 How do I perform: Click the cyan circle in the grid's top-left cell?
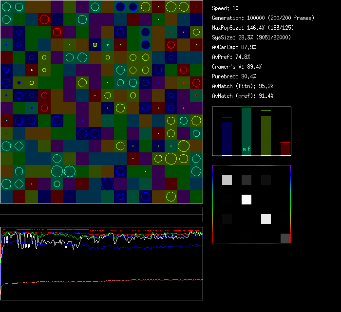[x=6, y=7]
